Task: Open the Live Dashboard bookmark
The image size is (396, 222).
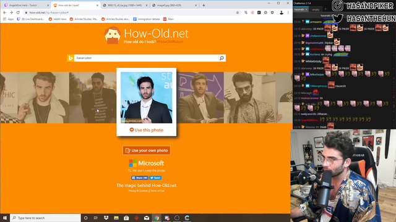Action: coord(30,19)
